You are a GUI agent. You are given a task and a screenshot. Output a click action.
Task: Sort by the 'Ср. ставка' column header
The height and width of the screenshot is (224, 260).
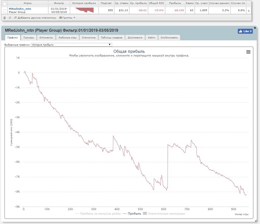(121, 3)
